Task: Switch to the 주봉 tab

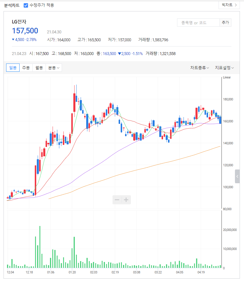Action: coord(26,68)
